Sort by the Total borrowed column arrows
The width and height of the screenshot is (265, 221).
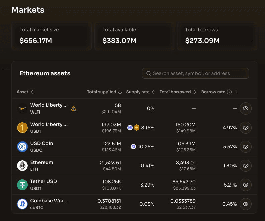click(195, 92)
